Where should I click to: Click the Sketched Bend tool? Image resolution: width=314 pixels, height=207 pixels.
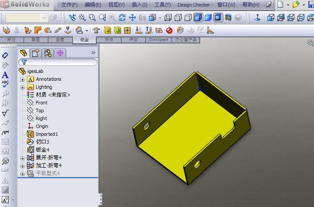[x=68, y=30]
